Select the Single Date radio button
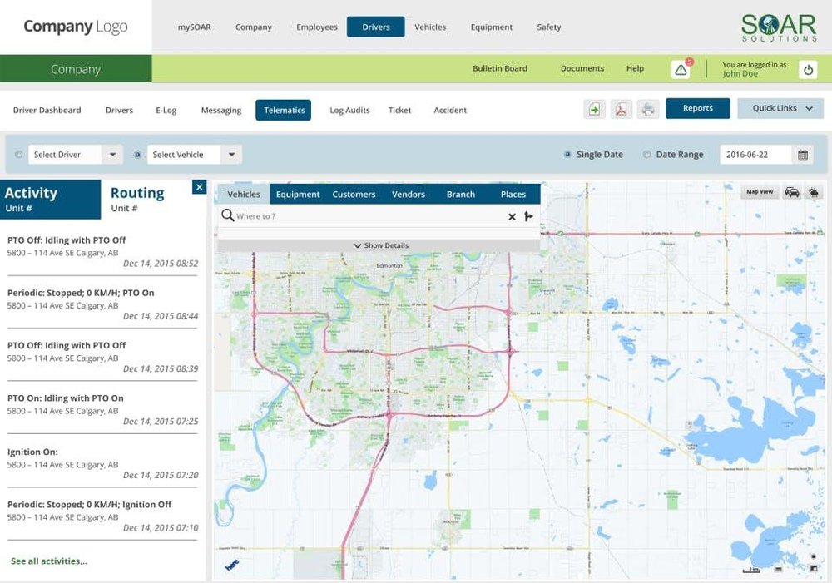Image resolution: width=832 pixels, height=583 pixels. click(x=567, y=154)
